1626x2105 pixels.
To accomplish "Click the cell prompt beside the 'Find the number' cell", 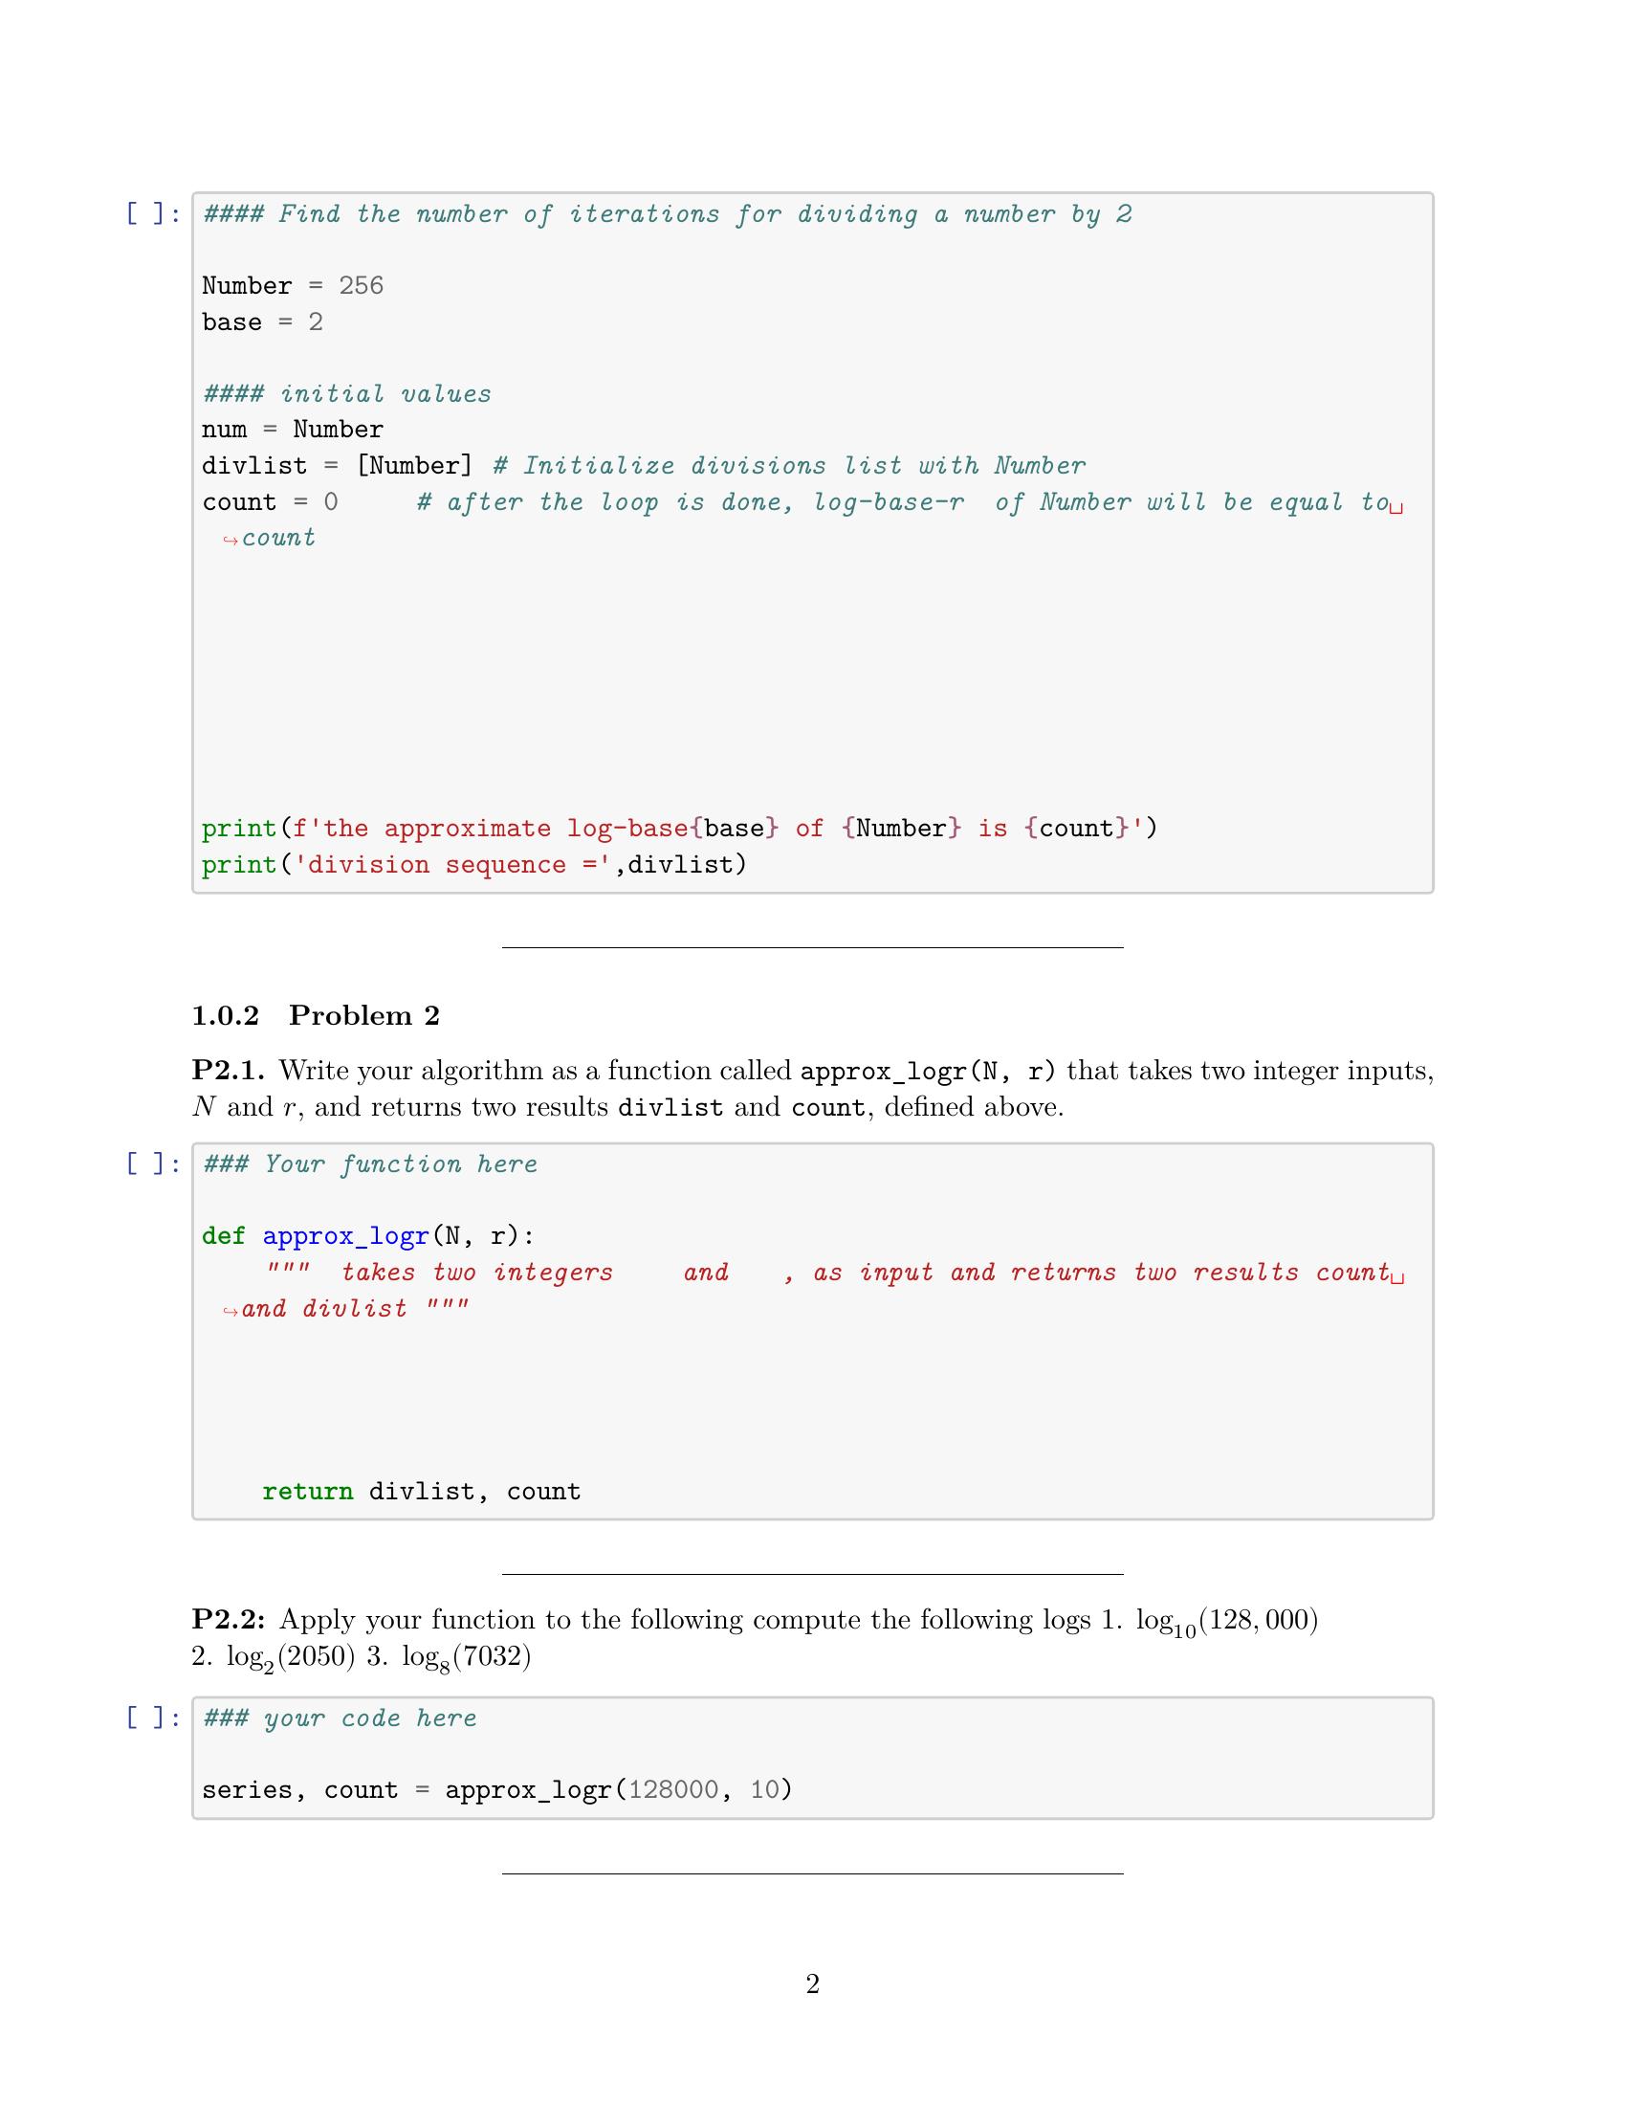I will pos(153,214).
